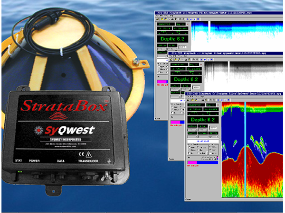Image resolution: width=285 pixels, height=213 pixels.
Task: Click the blue pause icon in front window toolbar
Action: [225, 100]
